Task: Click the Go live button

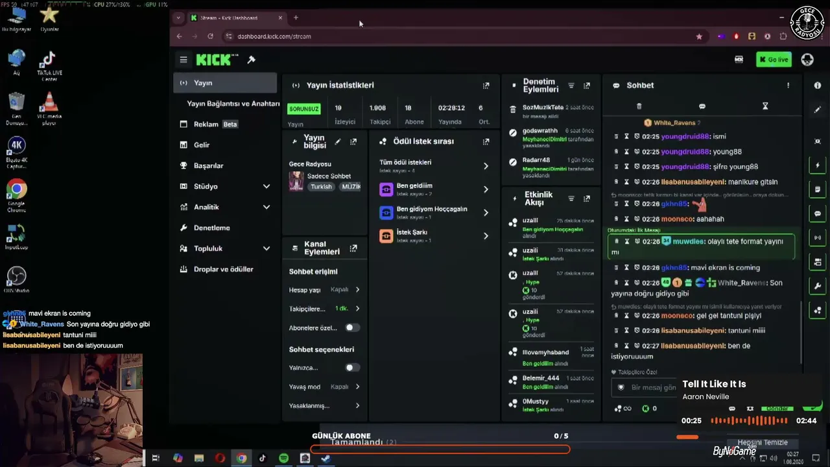Action: (774, 60)
